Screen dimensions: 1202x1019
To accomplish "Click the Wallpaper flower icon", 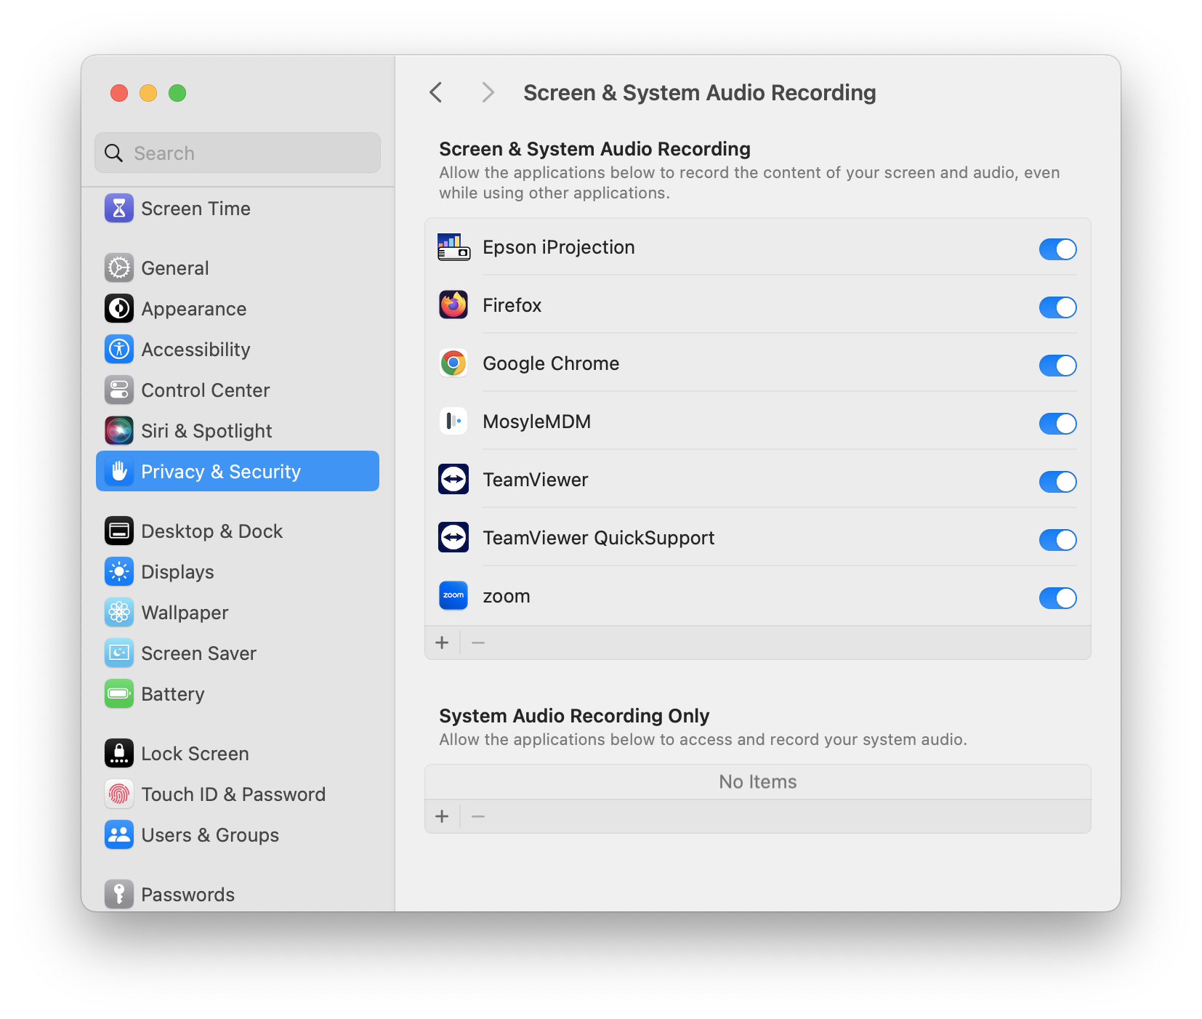I will point(119,613).
